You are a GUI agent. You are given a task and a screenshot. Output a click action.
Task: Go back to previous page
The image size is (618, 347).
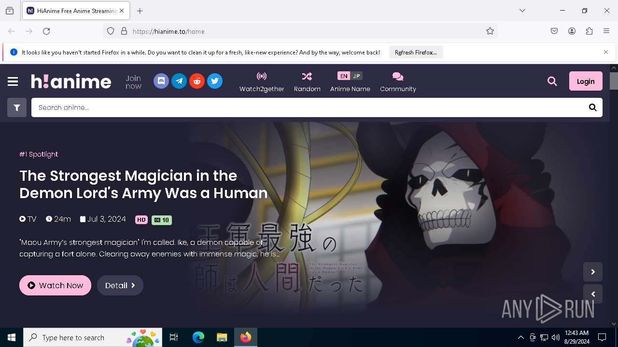(12, 31)
